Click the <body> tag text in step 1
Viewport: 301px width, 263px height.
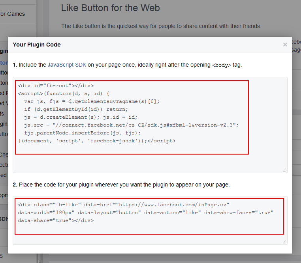pos(221,65)
